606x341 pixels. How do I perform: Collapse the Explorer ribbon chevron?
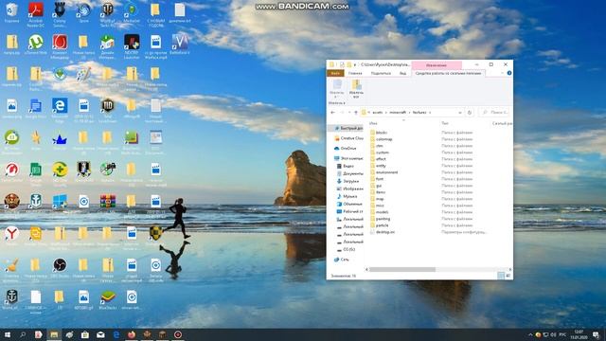point(502,73)
